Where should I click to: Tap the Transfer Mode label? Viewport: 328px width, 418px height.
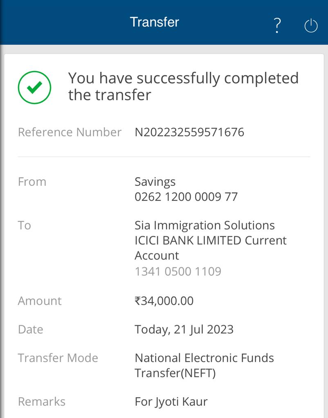pos(58,358)
